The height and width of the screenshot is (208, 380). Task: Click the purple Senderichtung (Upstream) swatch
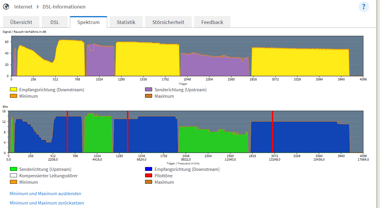(x=149, y=90)
